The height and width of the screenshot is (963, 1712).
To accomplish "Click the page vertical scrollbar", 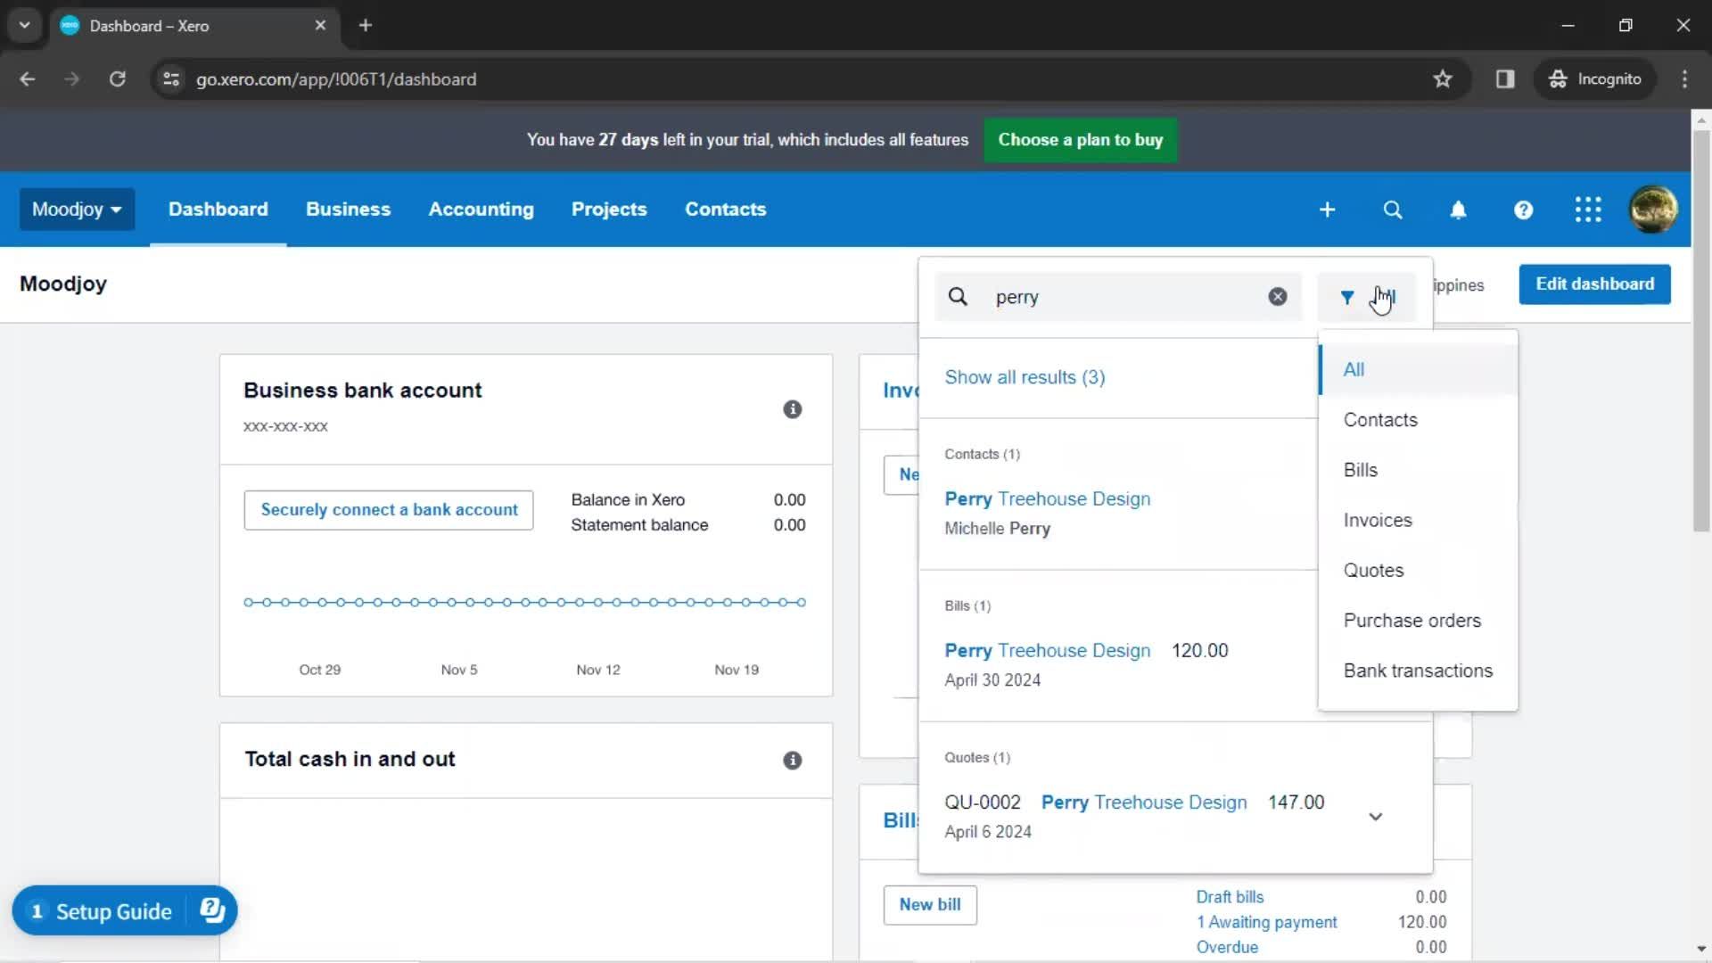I will click(x=1700, y=330).
